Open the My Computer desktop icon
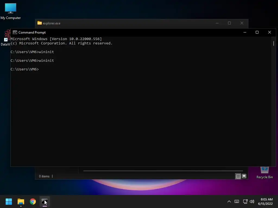The width and height of the screenshot is (278, 208). 11,11
